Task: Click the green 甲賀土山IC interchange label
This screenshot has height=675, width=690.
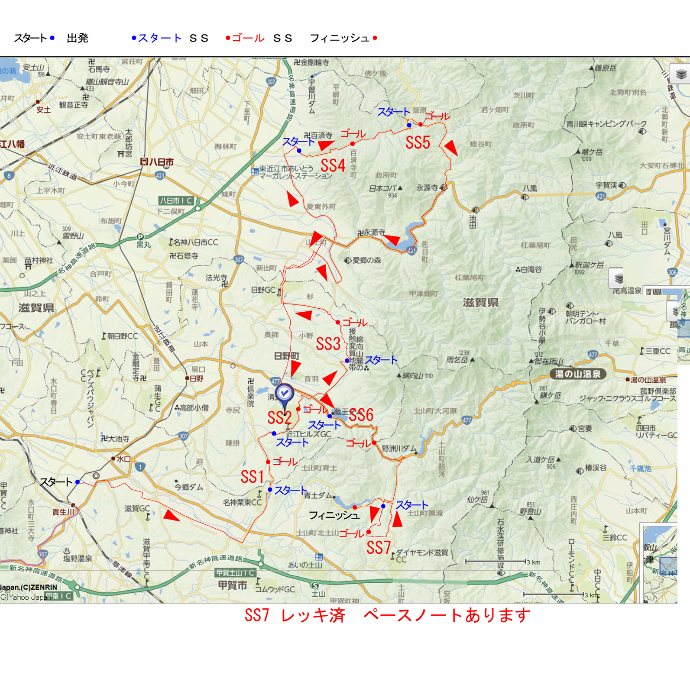Action: pos(236,573)
